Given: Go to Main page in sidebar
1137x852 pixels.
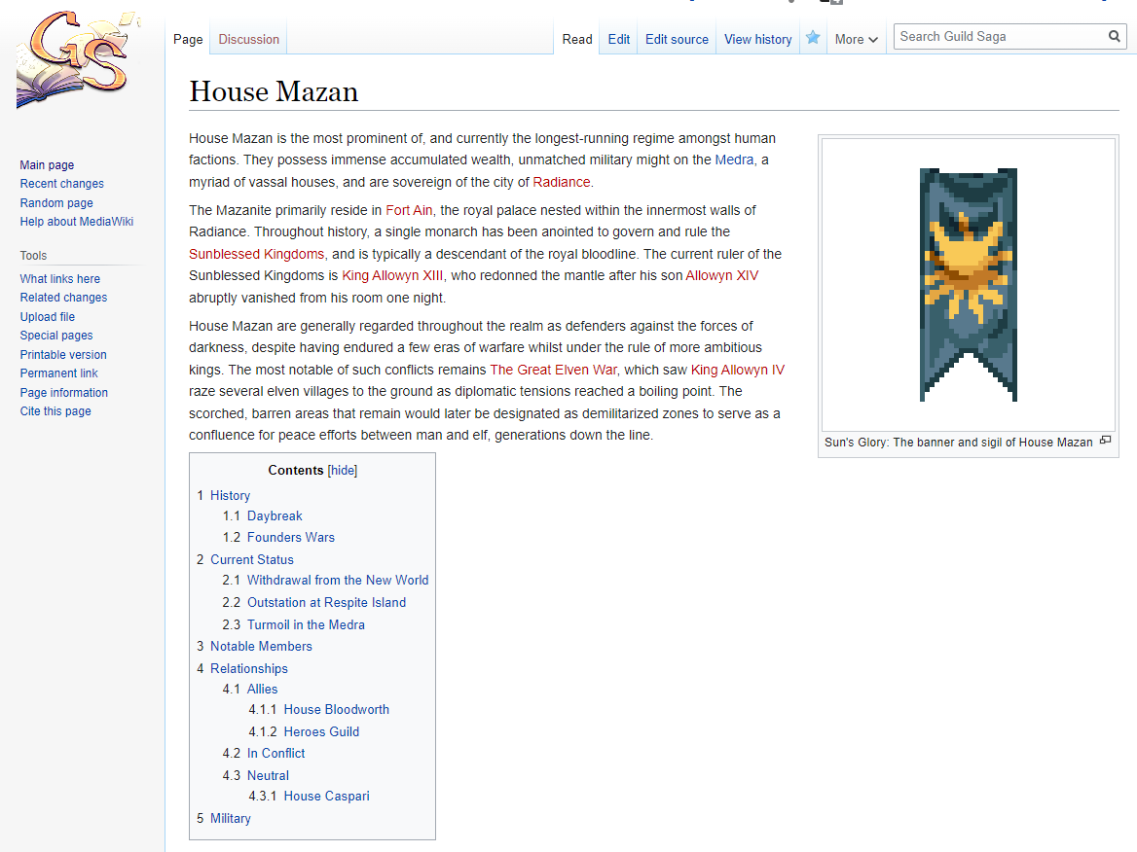Looking at the screenshot, I should point(47,165).
